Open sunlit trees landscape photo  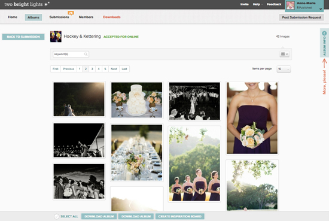[252, 186]
